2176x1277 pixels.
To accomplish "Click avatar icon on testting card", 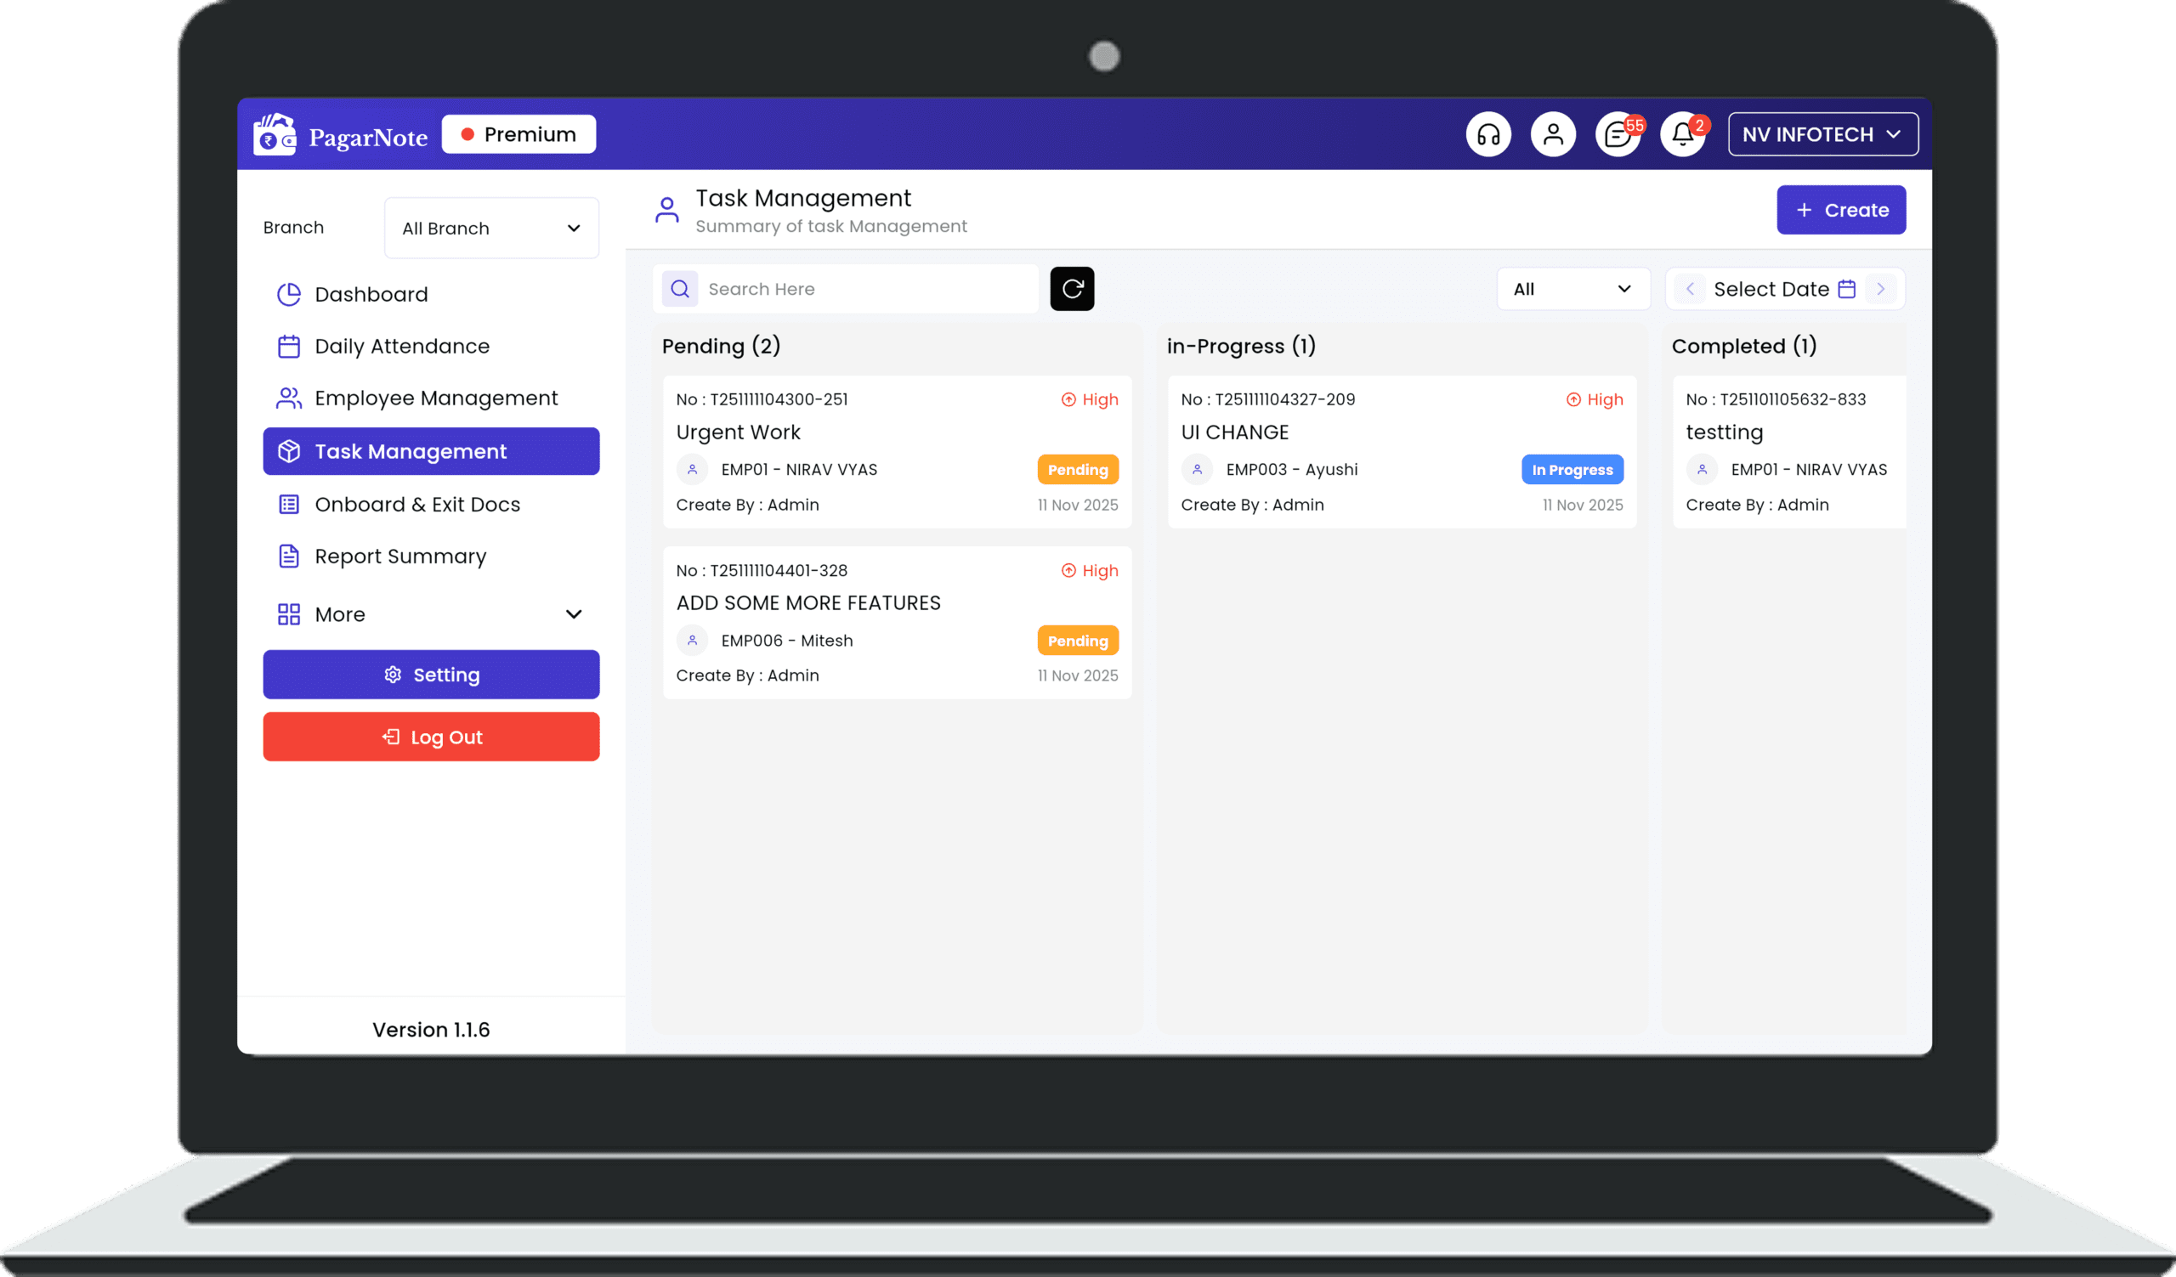I will click(1702, 469).
